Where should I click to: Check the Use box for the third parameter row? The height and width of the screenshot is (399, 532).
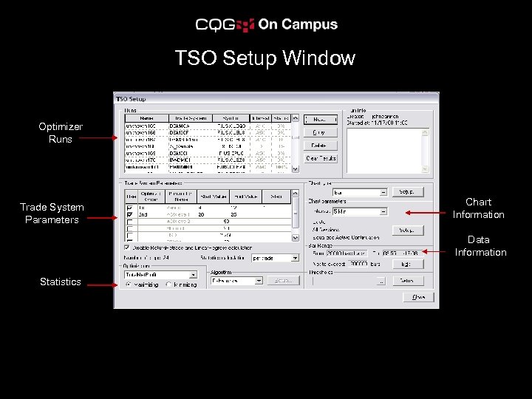coord(129,222)
